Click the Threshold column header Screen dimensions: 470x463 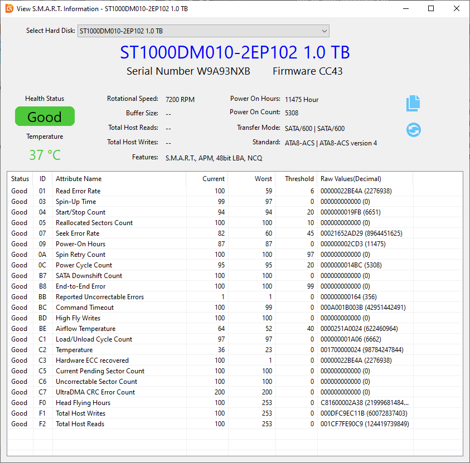[x=297, y=179]
